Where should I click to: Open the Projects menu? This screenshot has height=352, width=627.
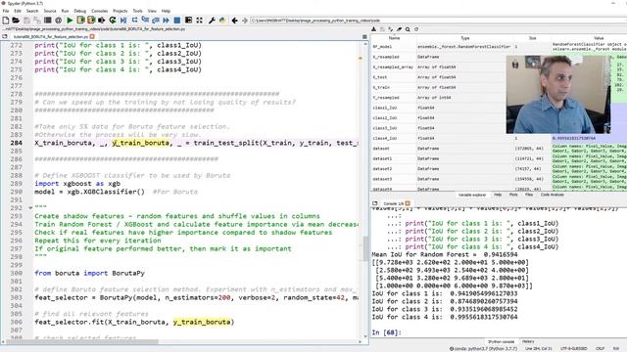pyautogui.click(x=120, y=11)
